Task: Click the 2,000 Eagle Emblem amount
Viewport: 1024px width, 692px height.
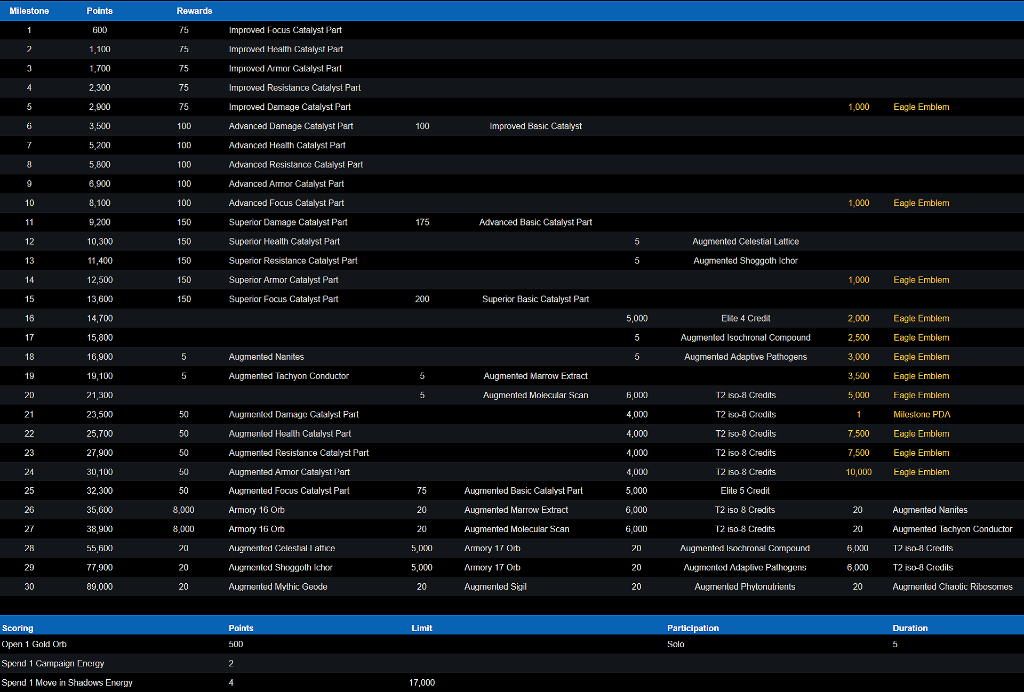Action: (859, 318)
